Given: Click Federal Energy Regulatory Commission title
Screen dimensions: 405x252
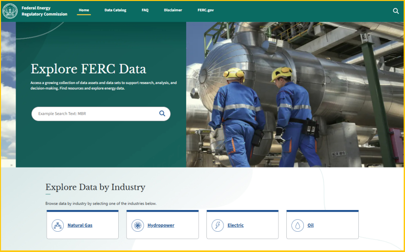Looking at the screenshot, I should tap(44, 11).
